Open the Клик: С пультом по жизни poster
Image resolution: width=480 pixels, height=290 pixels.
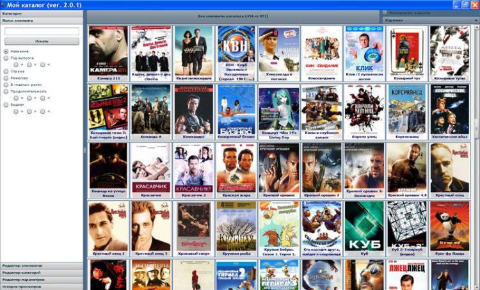click(x=364, y=51)
